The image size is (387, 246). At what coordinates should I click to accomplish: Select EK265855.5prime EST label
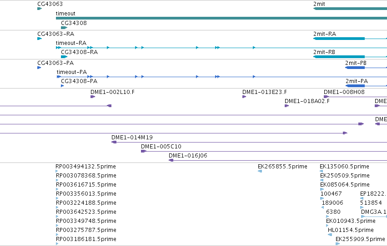coord(282,167)
